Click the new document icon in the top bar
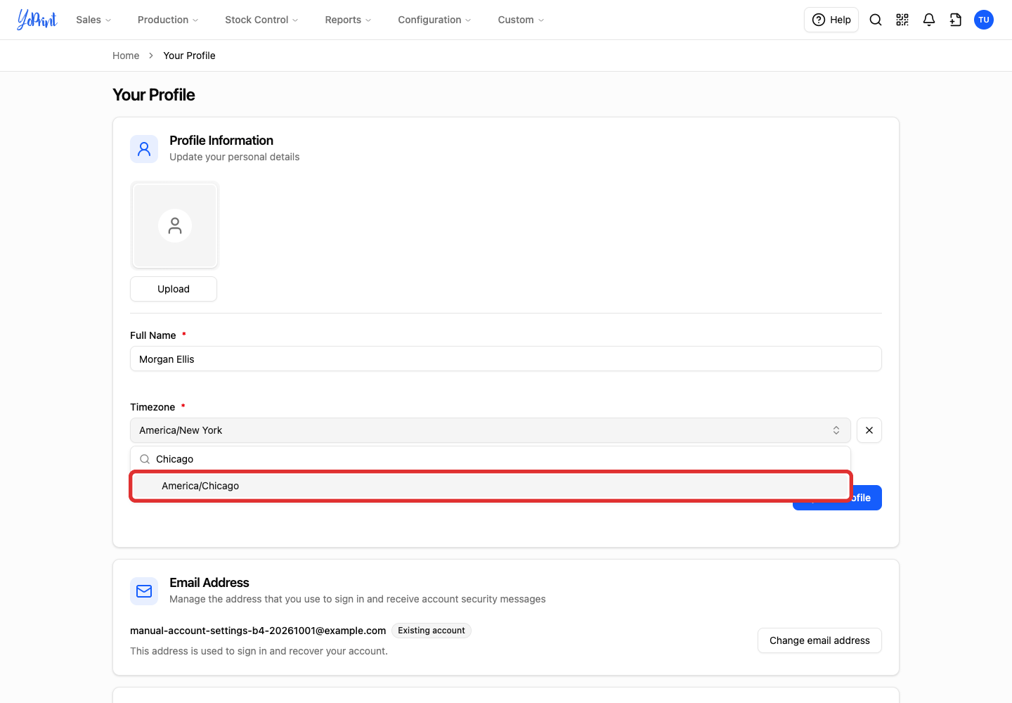 click(x=956, y=20)
